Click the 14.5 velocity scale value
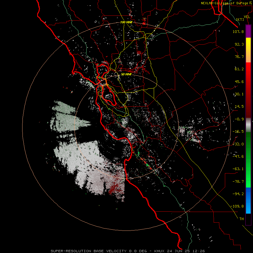The height and width of the screenshot is (253, 253). pos(239,107)
